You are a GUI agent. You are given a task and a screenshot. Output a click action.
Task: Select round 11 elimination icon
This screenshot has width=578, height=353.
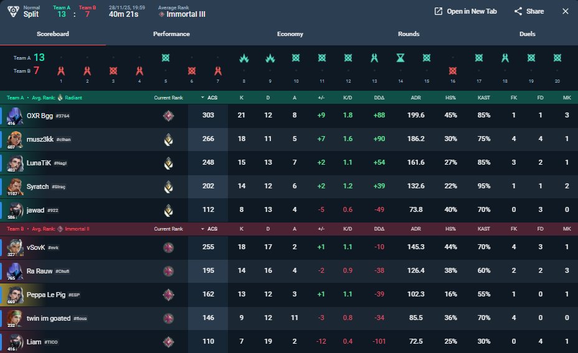coord(322,58)
